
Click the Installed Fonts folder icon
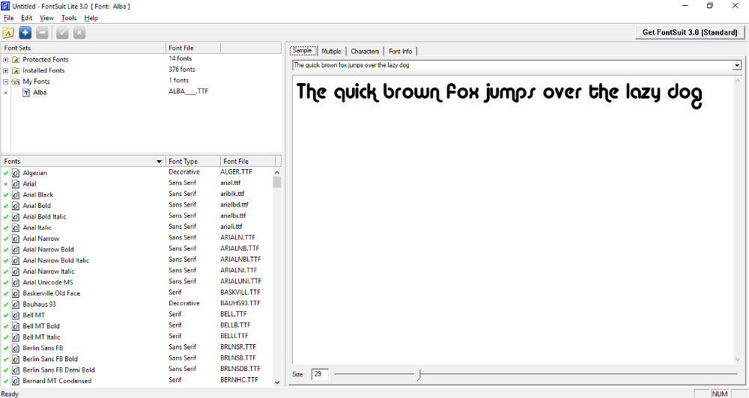click(16, 70)
